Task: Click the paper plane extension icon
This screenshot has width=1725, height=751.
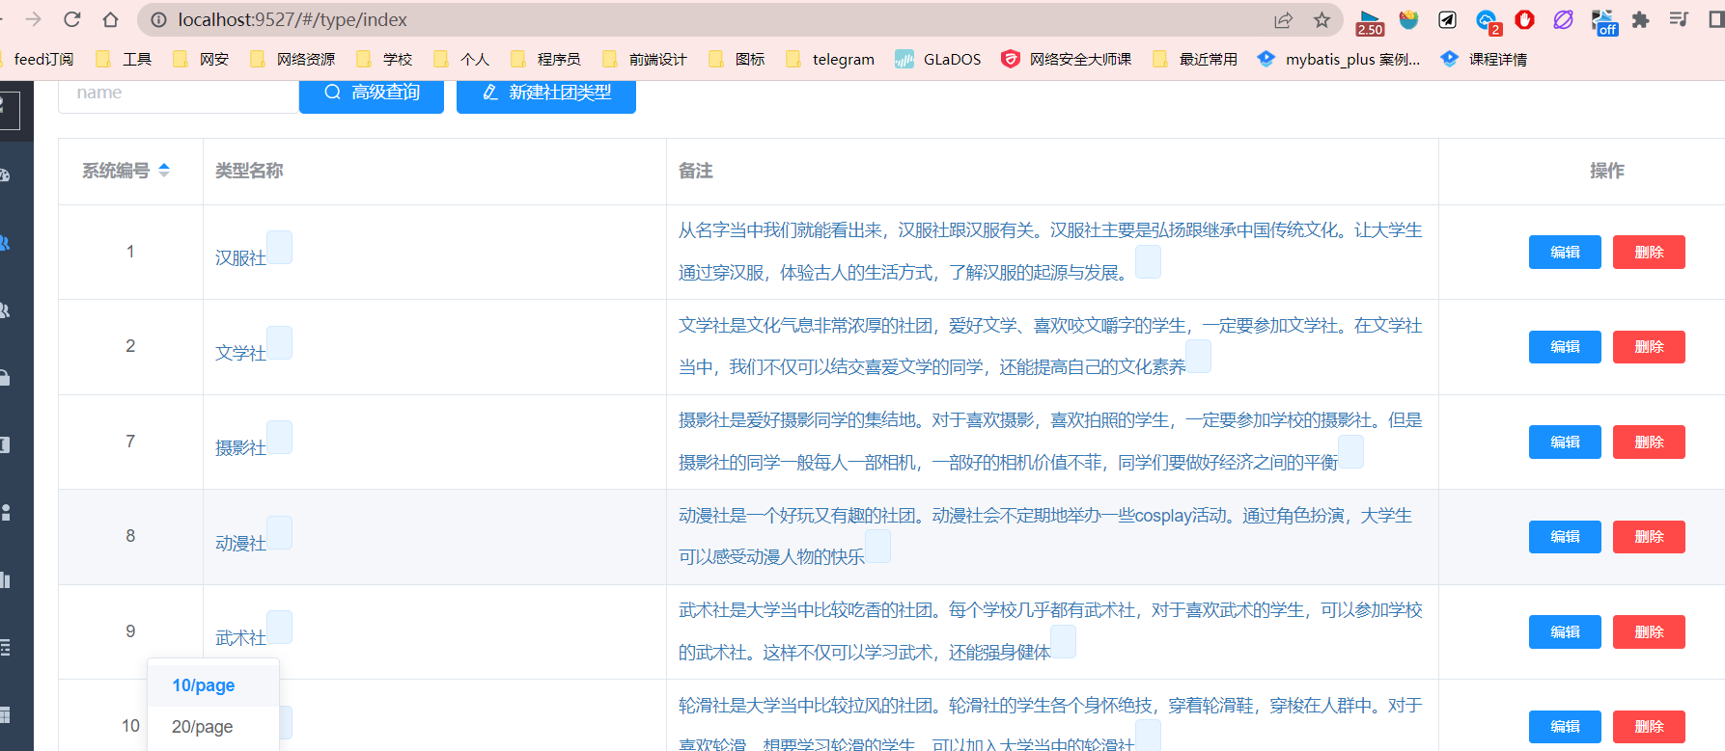Action: (1447, 20)
